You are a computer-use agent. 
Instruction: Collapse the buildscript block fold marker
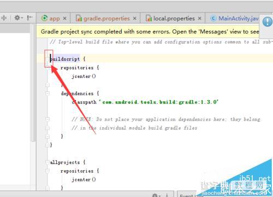48,59
